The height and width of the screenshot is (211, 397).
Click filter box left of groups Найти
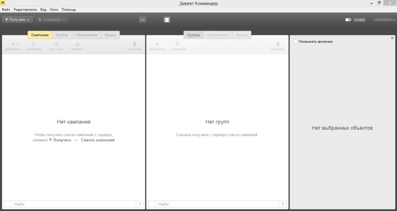pos(152,204)
